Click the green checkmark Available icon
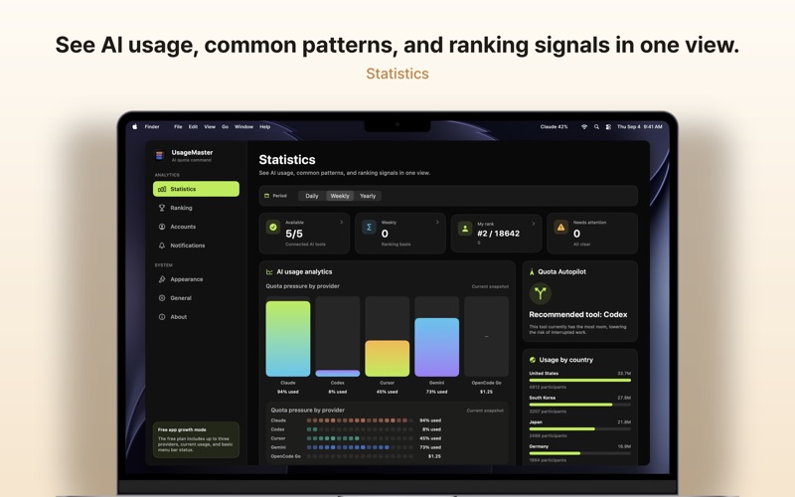The image size is (795, 497). (x=273, y=228)
